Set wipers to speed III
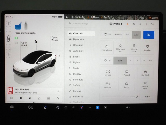The width and height of the screenshot is (166, 125). coord(144,60)
